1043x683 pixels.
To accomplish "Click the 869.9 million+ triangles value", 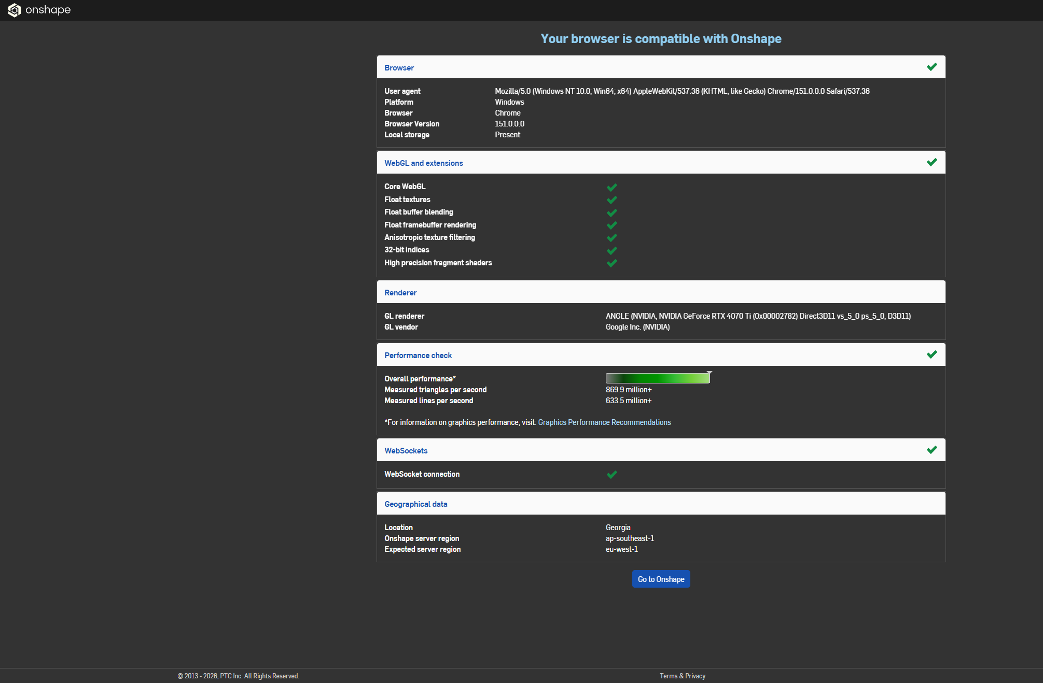I will coord(629,390).
